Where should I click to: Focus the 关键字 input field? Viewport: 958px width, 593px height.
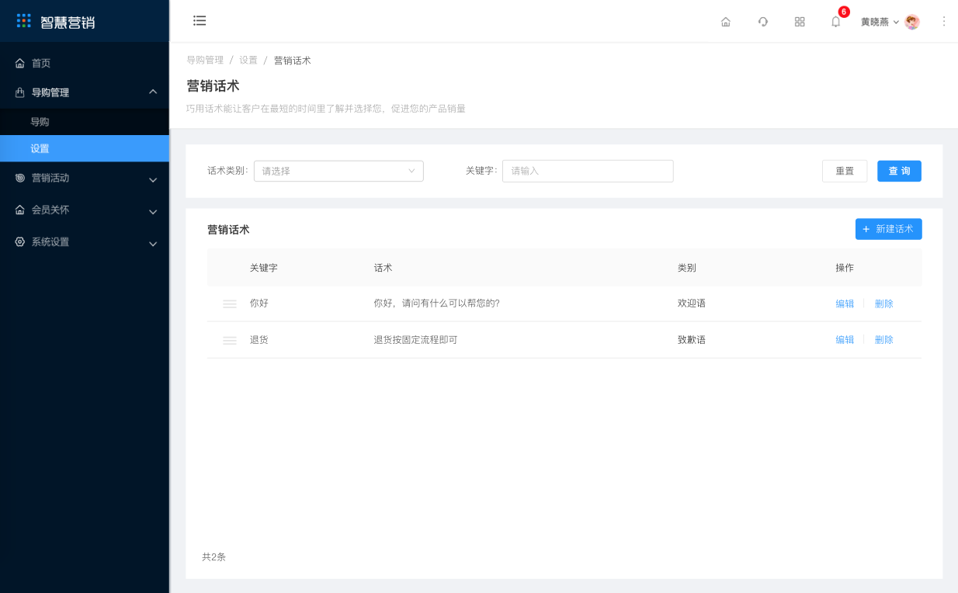tap(588, 171)
